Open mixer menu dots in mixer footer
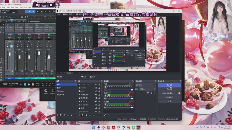The image size is (232, 130). [109, 115]
